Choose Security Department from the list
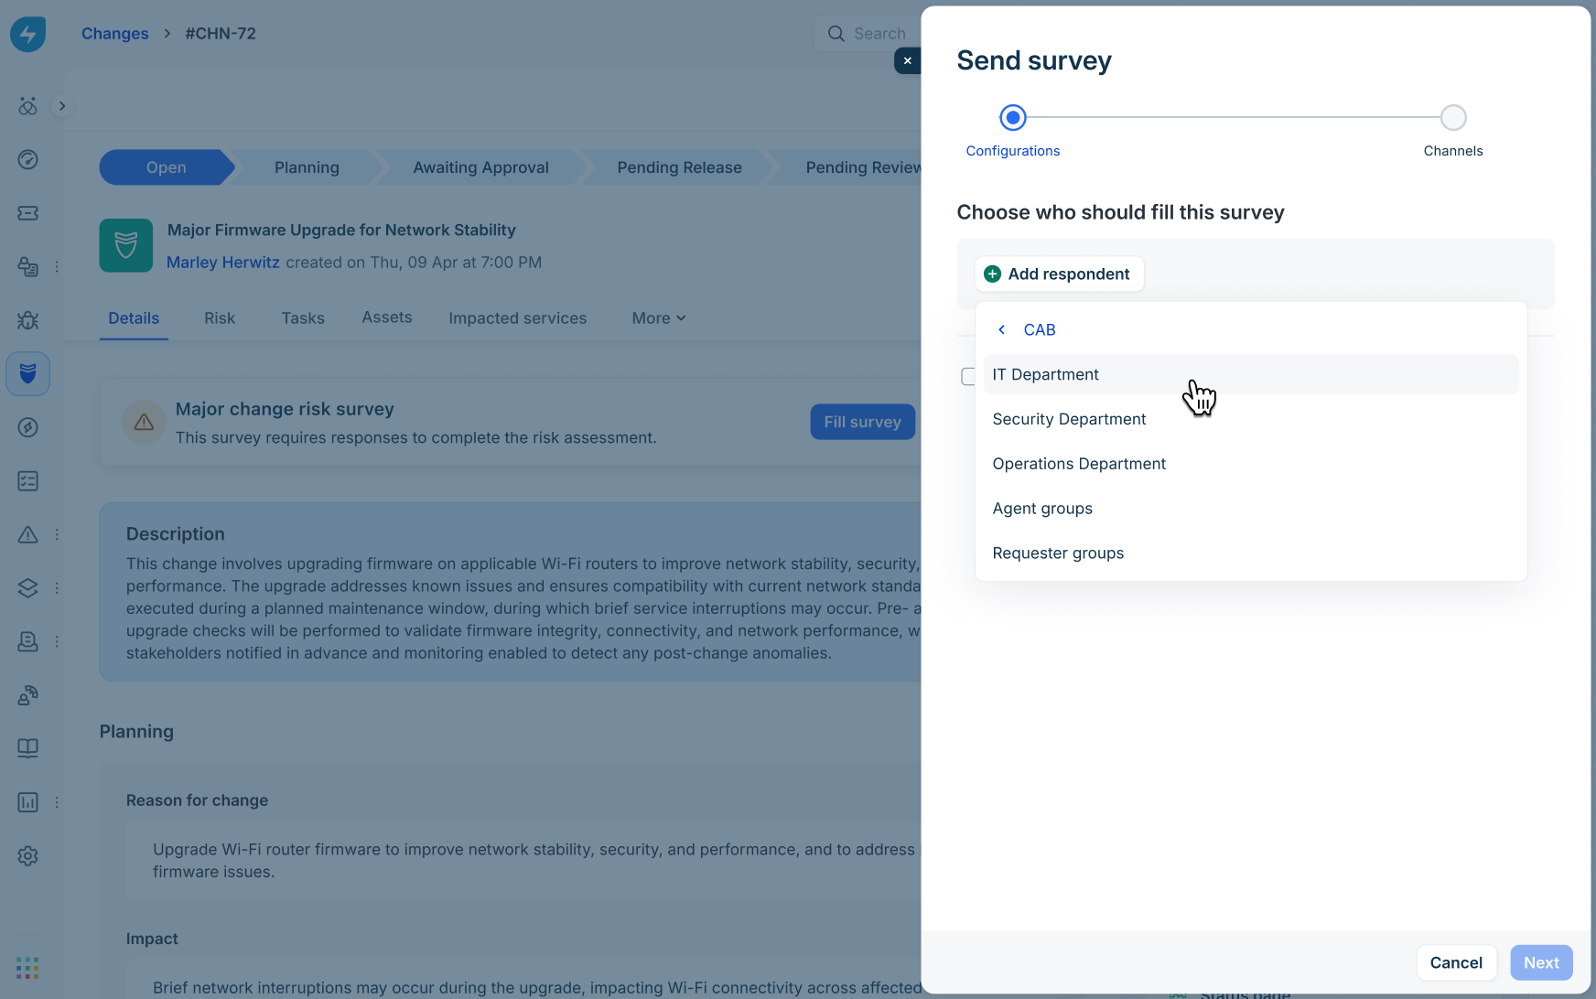Image resolution: width=1596 pixels, height=999 pixels. click(1251, 419)
